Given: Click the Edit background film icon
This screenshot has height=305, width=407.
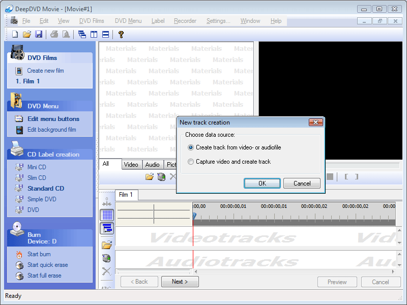Looking at the screenshot, I should [x=19, y=130].
